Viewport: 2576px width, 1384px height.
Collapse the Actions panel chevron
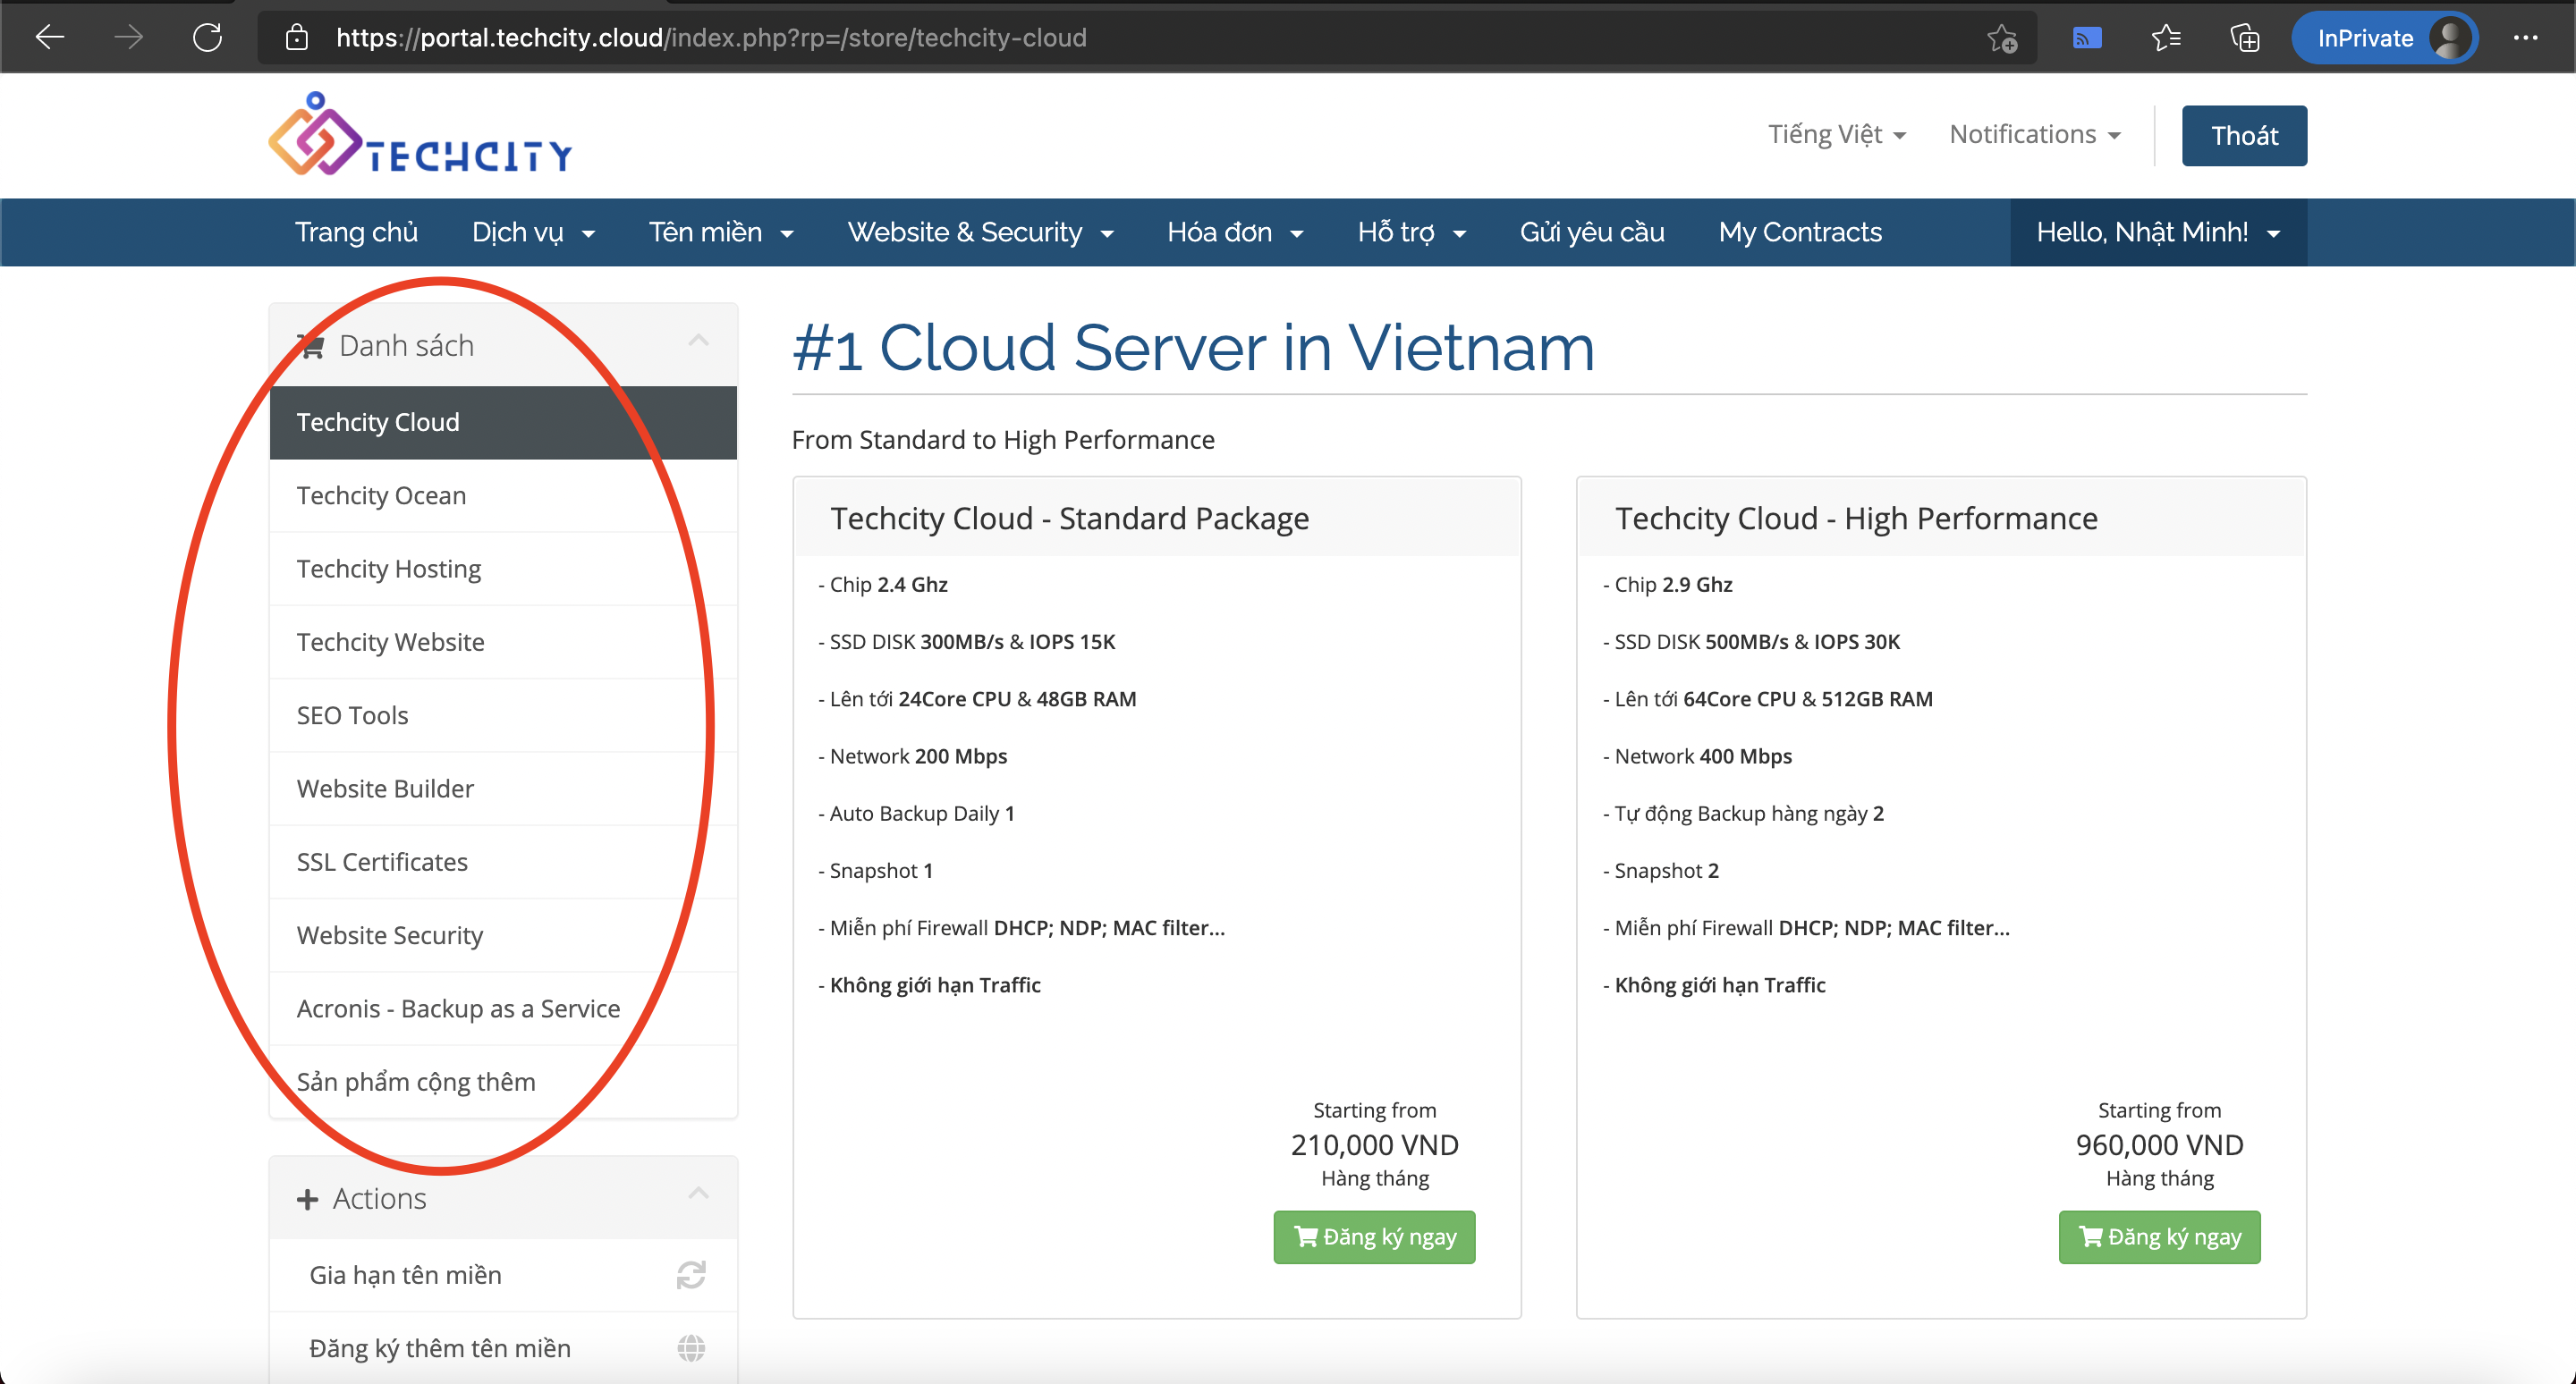coord(698,1194)
